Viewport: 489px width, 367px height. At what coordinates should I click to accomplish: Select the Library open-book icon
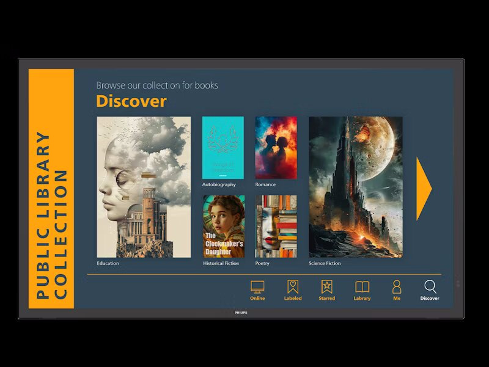click(362, 287)
